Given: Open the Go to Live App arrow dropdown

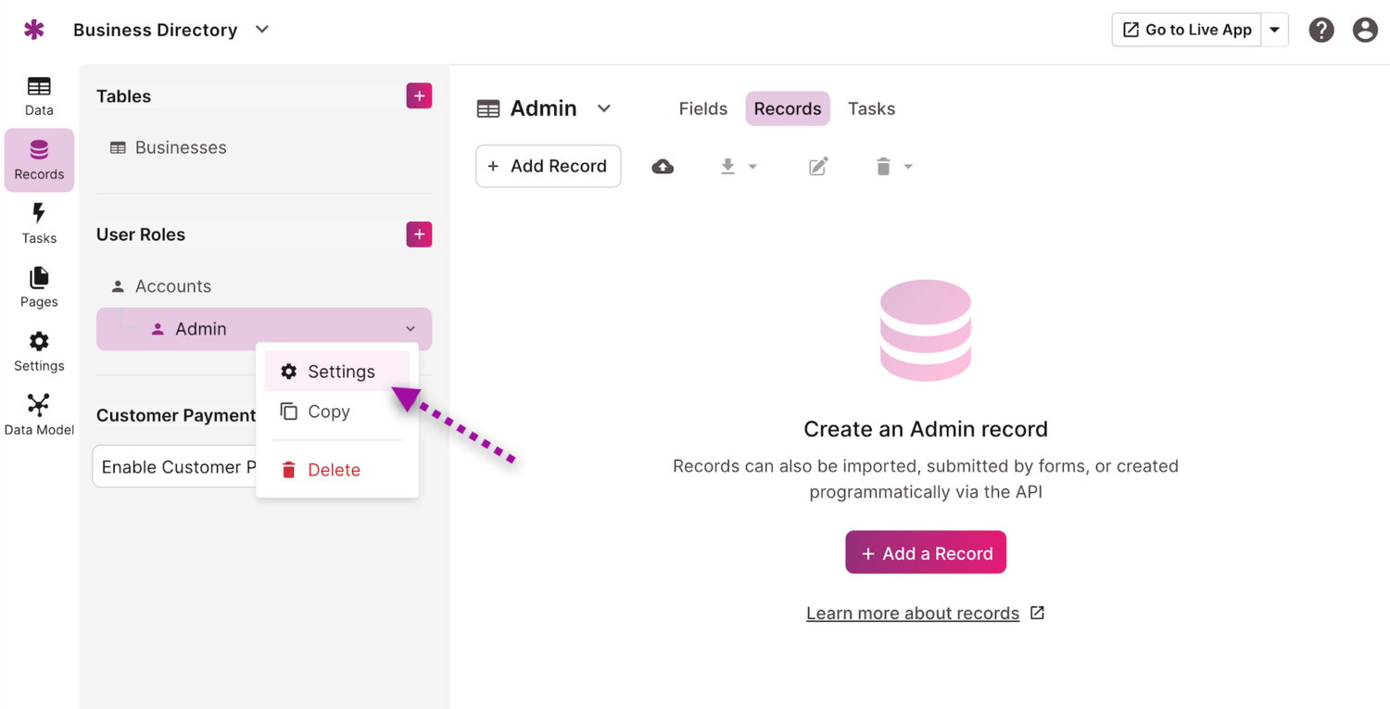Looking at the screenshot, I should point(1275,30).
